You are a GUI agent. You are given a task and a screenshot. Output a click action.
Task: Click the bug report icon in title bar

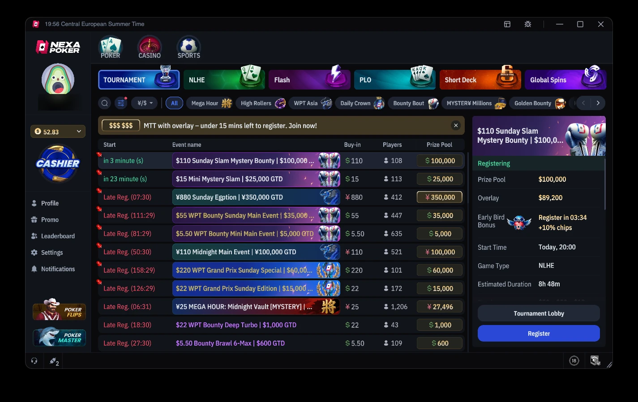pos(528,24)
